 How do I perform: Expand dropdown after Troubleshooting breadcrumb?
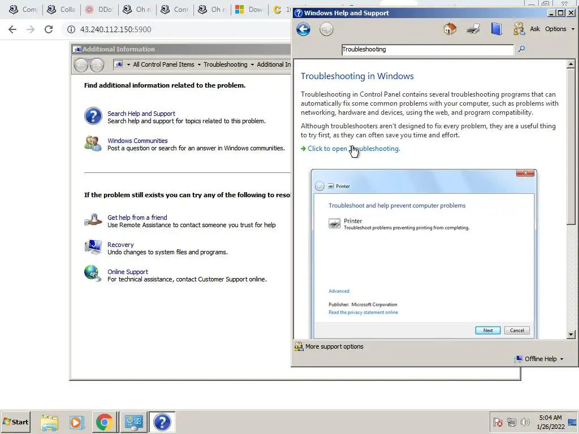point(252,64)
